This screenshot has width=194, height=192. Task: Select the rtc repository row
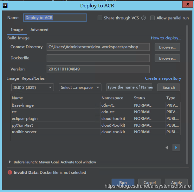(95, 112)
